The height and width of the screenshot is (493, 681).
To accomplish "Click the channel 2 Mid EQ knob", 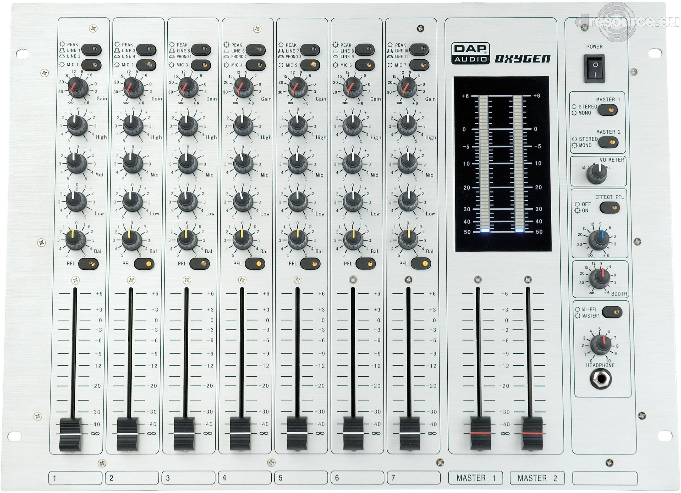I will pyautogui.click(x=133, y=163).
